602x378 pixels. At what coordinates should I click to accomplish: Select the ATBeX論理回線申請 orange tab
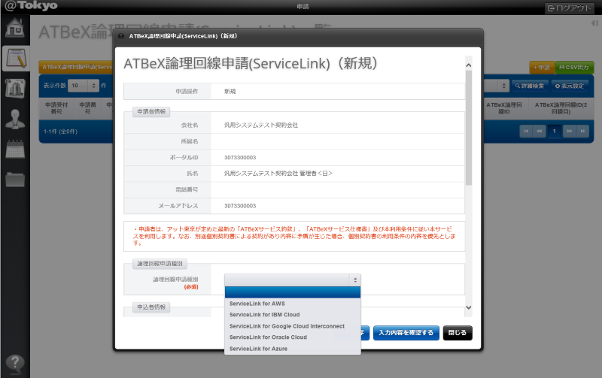pyautogui.click(x=77, y=67)
